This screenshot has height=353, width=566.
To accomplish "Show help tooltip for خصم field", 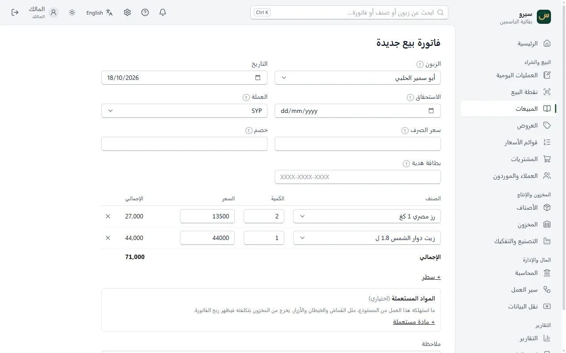I will (249, 130).
